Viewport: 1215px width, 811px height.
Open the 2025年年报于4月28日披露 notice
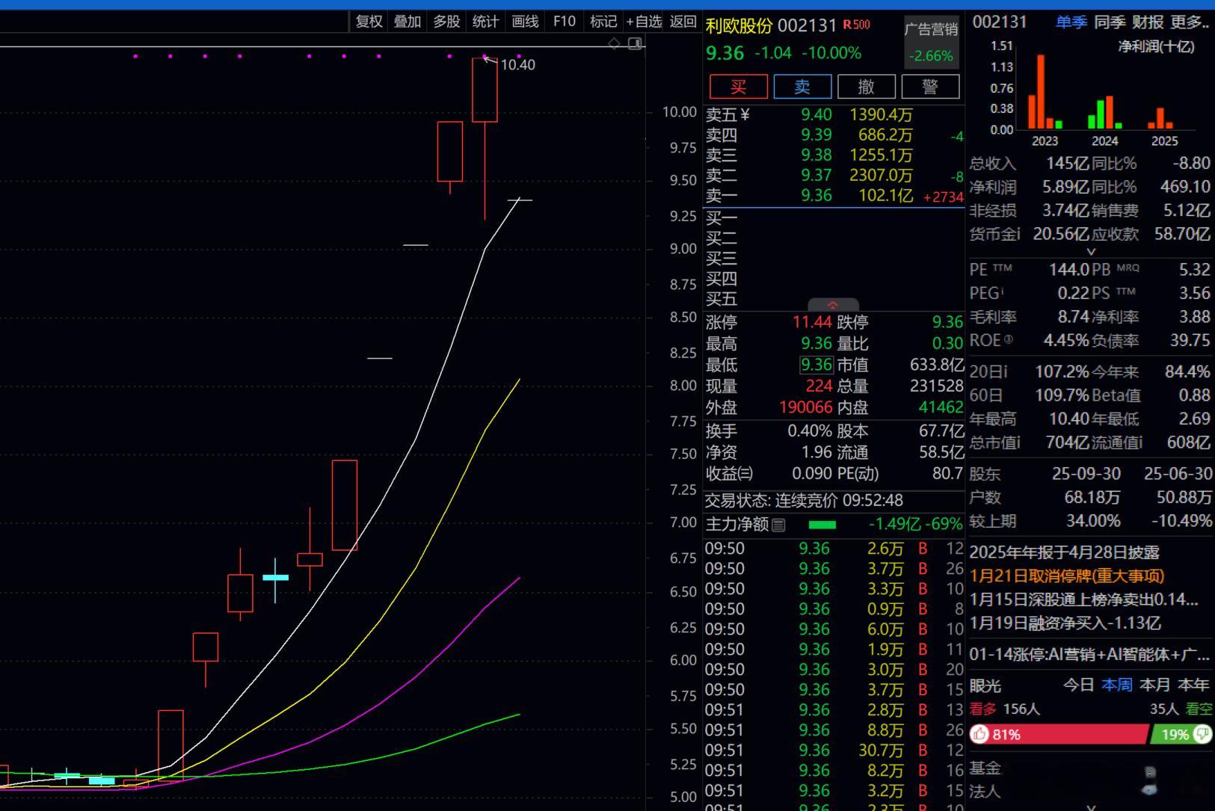click(1065, 552)
